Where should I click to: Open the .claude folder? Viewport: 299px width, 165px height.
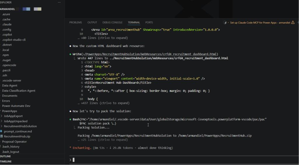tap(7, 24)
